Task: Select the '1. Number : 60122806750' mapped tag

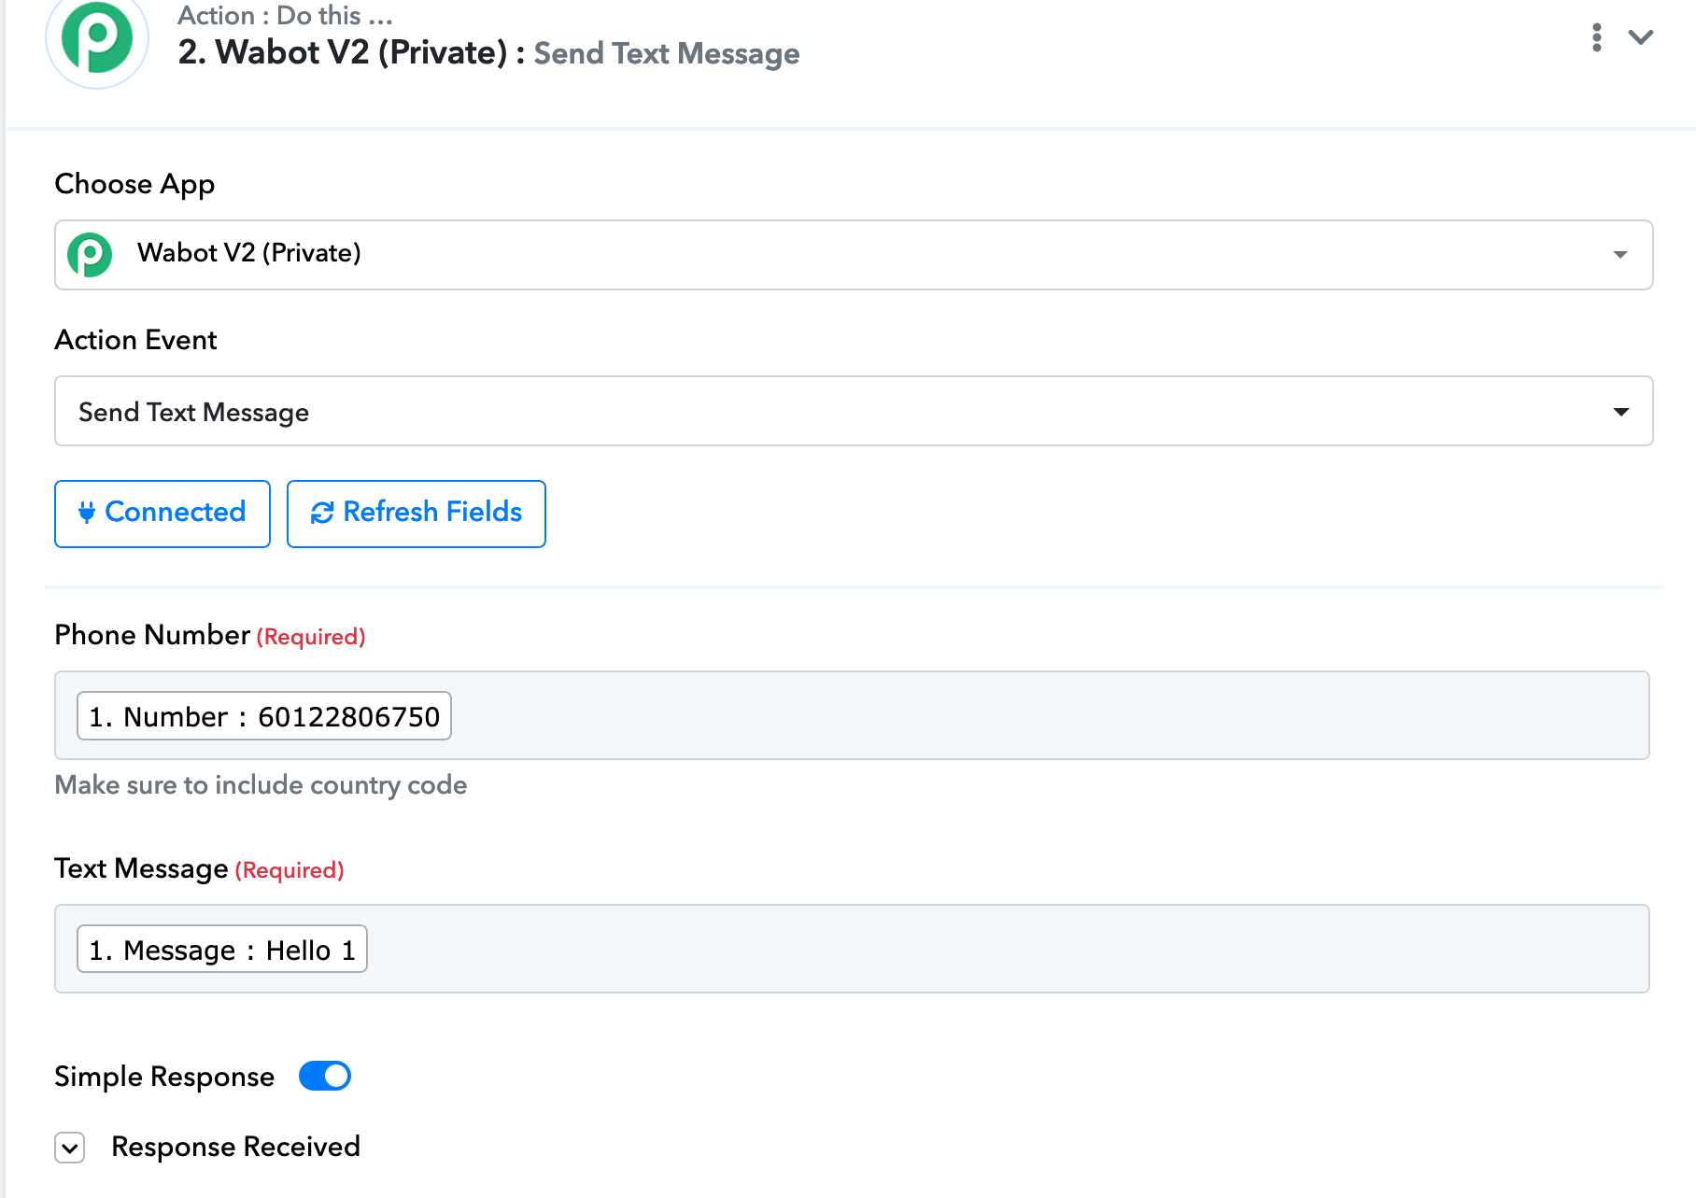Action: coord(264,716)
